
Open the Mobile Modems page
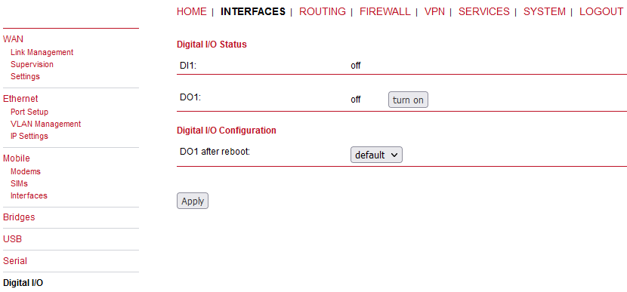coord(26,171)
